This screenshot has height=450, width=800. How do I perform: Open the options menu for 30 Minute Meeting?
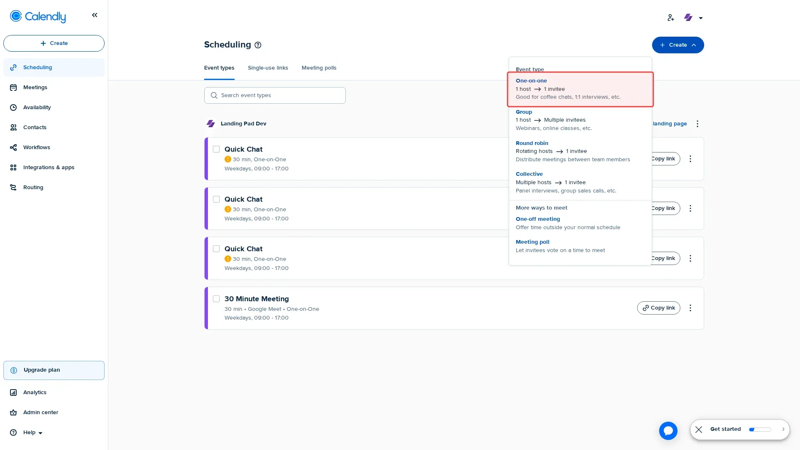[690, 307]
